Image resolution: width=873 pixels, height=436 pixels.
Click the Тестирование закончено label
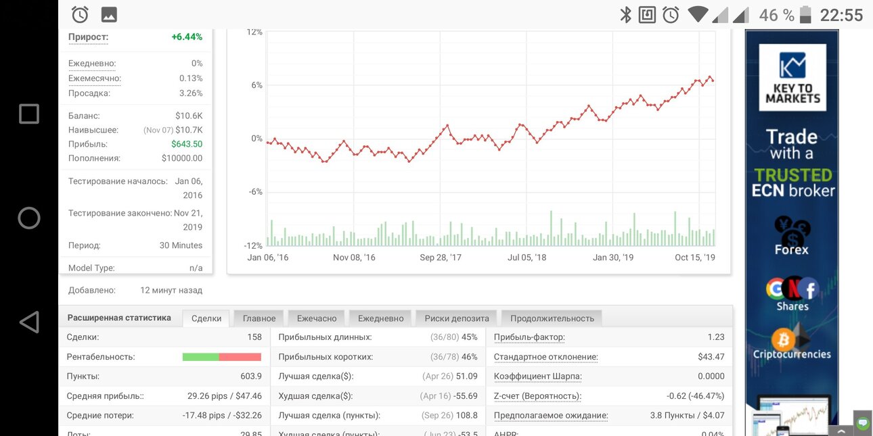click(x=120, y=213)
